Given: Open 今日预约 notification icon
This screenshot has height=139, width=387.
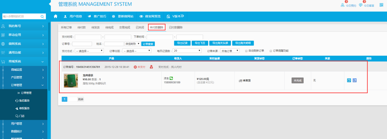Looking at the screenshot, I should tap(342, 5).
